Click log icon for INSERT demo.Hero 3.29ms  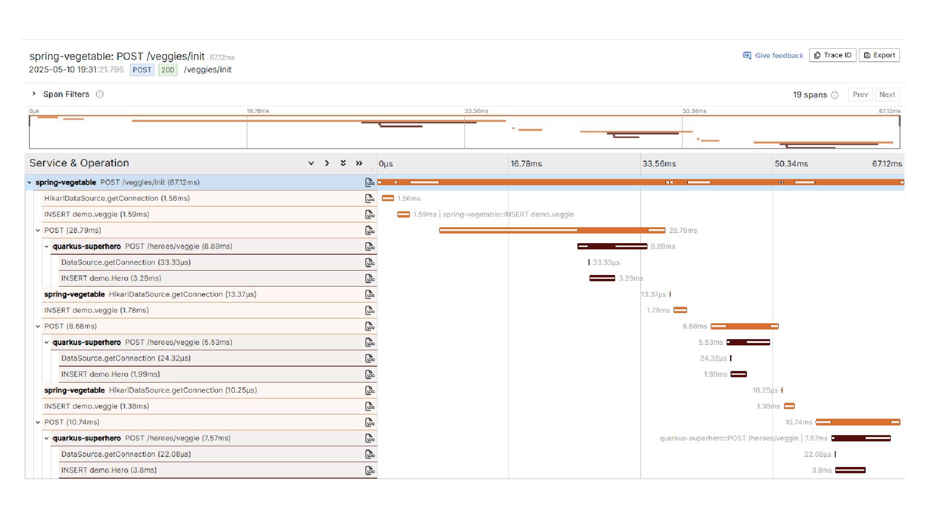pyautogui.click(x=370, y=278)
